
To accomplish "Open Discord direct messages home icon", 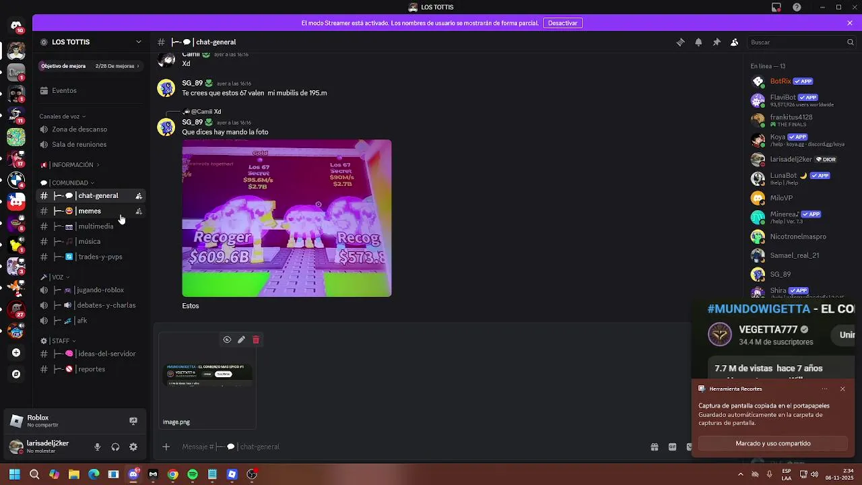I will pos(16,26).
